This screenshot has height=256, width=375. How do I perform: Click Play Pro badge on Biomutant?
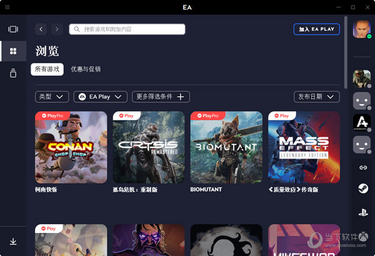point(208,116)
